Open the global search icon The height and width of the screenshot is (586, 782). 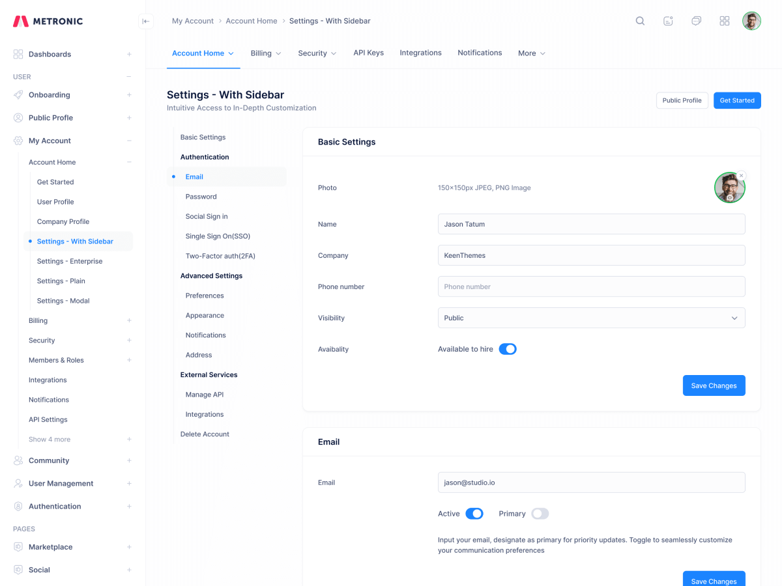click(639, 20)
